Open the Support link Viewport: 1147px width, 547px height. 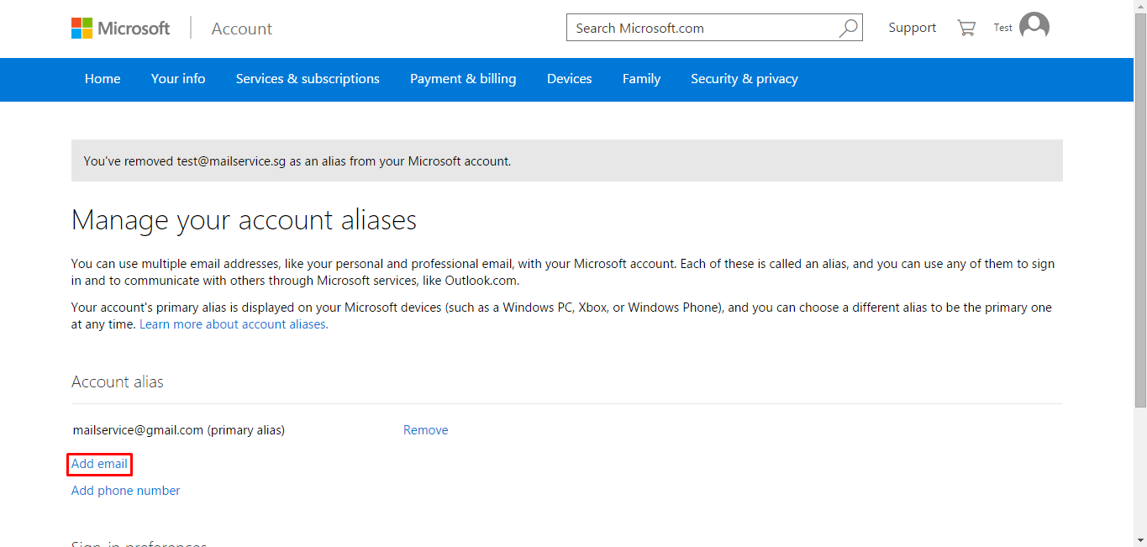(912, 28)
